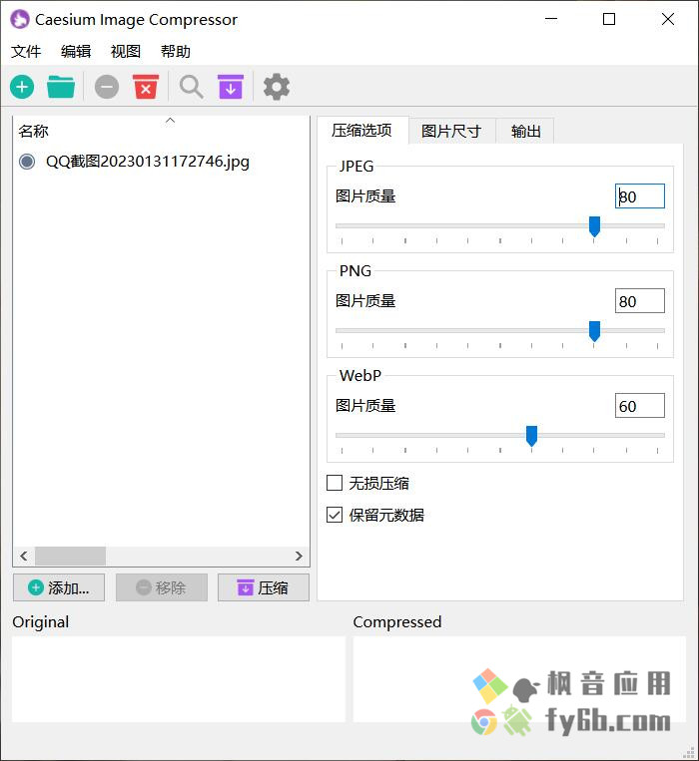This screenshot has width=699, height=761.
Task: Clear the list with red trash icon
Action: (146, 87)
